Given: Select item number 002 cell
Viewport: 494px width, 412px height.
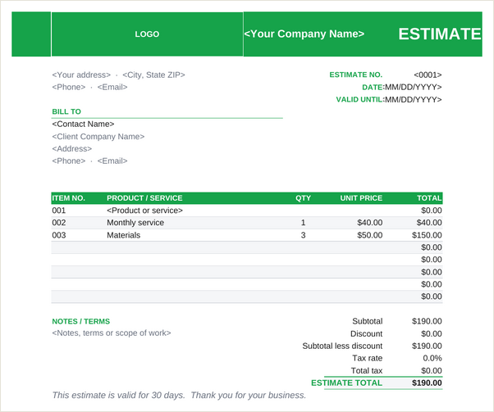Looking at the screenshot, I should pyautogui.click(x=59, y=223).
